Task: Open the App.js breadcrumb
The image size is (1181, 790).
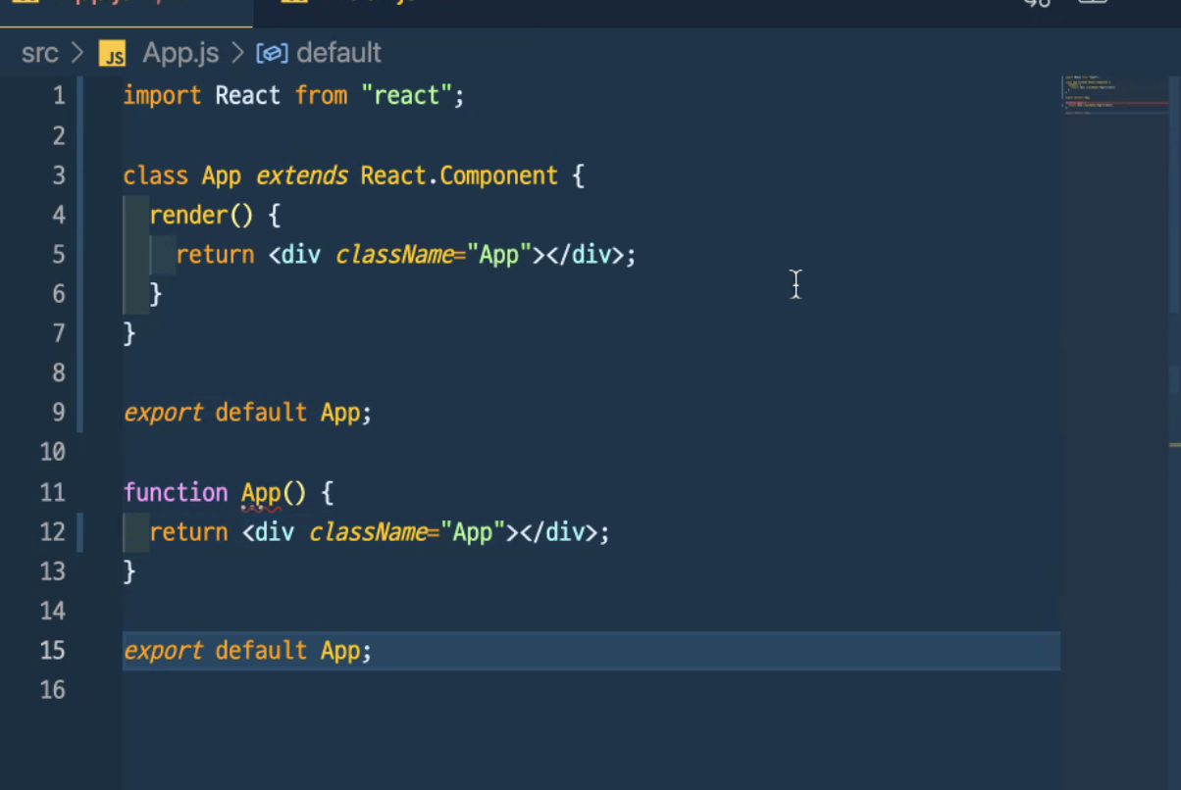Action: click(x=180, y=53)
